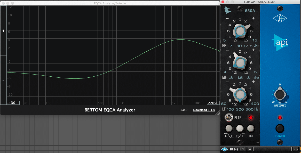
Task: Click the OUTPUT level knob
Action: 280,94
